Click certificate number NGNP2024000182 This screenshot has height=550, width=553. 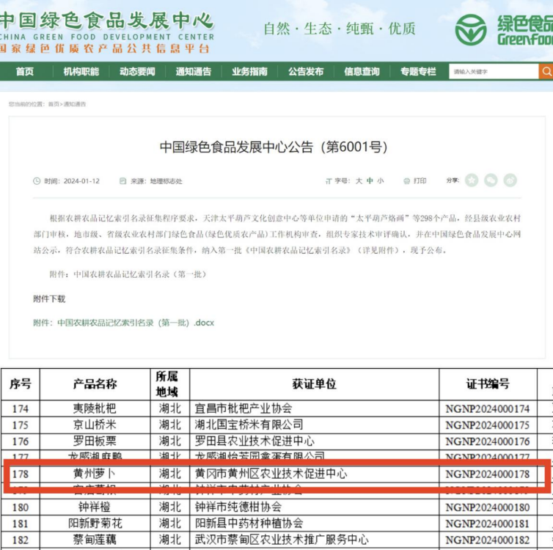click(x=488, y=540)
